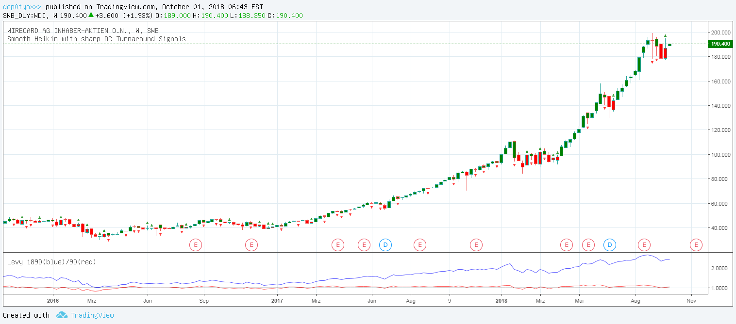The height and width of the screenshot is (324, 736).
Task: Click the Mai label on the time axis
Action: pos(579,301)
